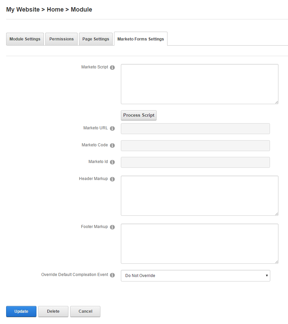This screenshot has height=324, width=288.
Task: Click the Marketo URL info icon
Action: [112, 128]
